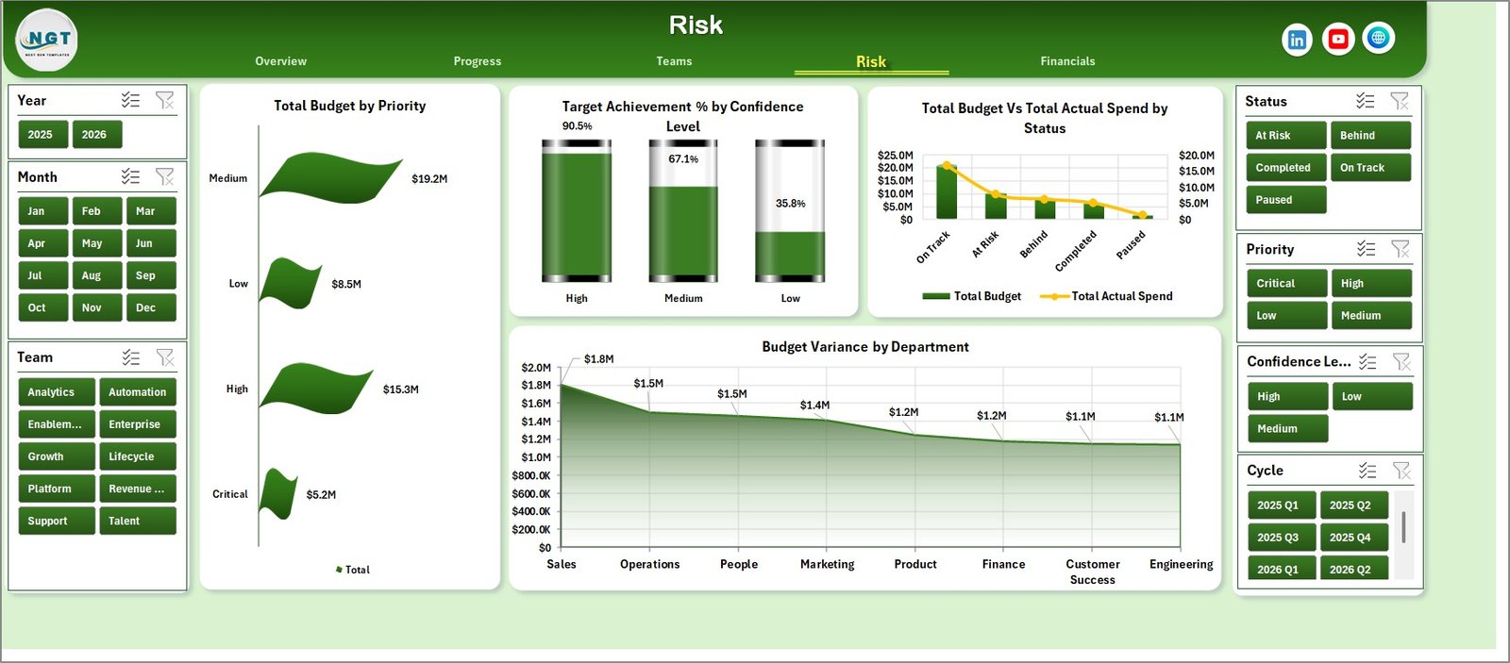Click the High confidence battery bar
The width and height of the screenshot is (1510, 663).
pos(577,211)
